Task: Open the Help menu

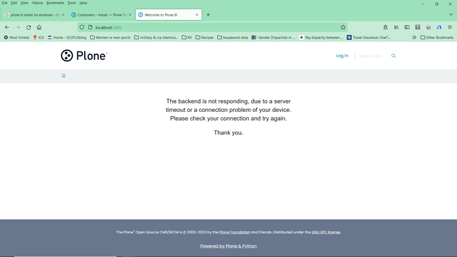Action: 83,3
